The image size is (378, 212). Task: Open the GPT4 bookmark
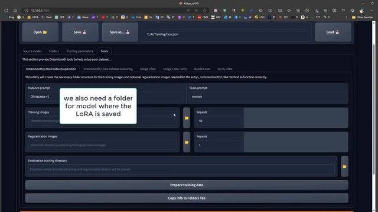pos(33,17)
